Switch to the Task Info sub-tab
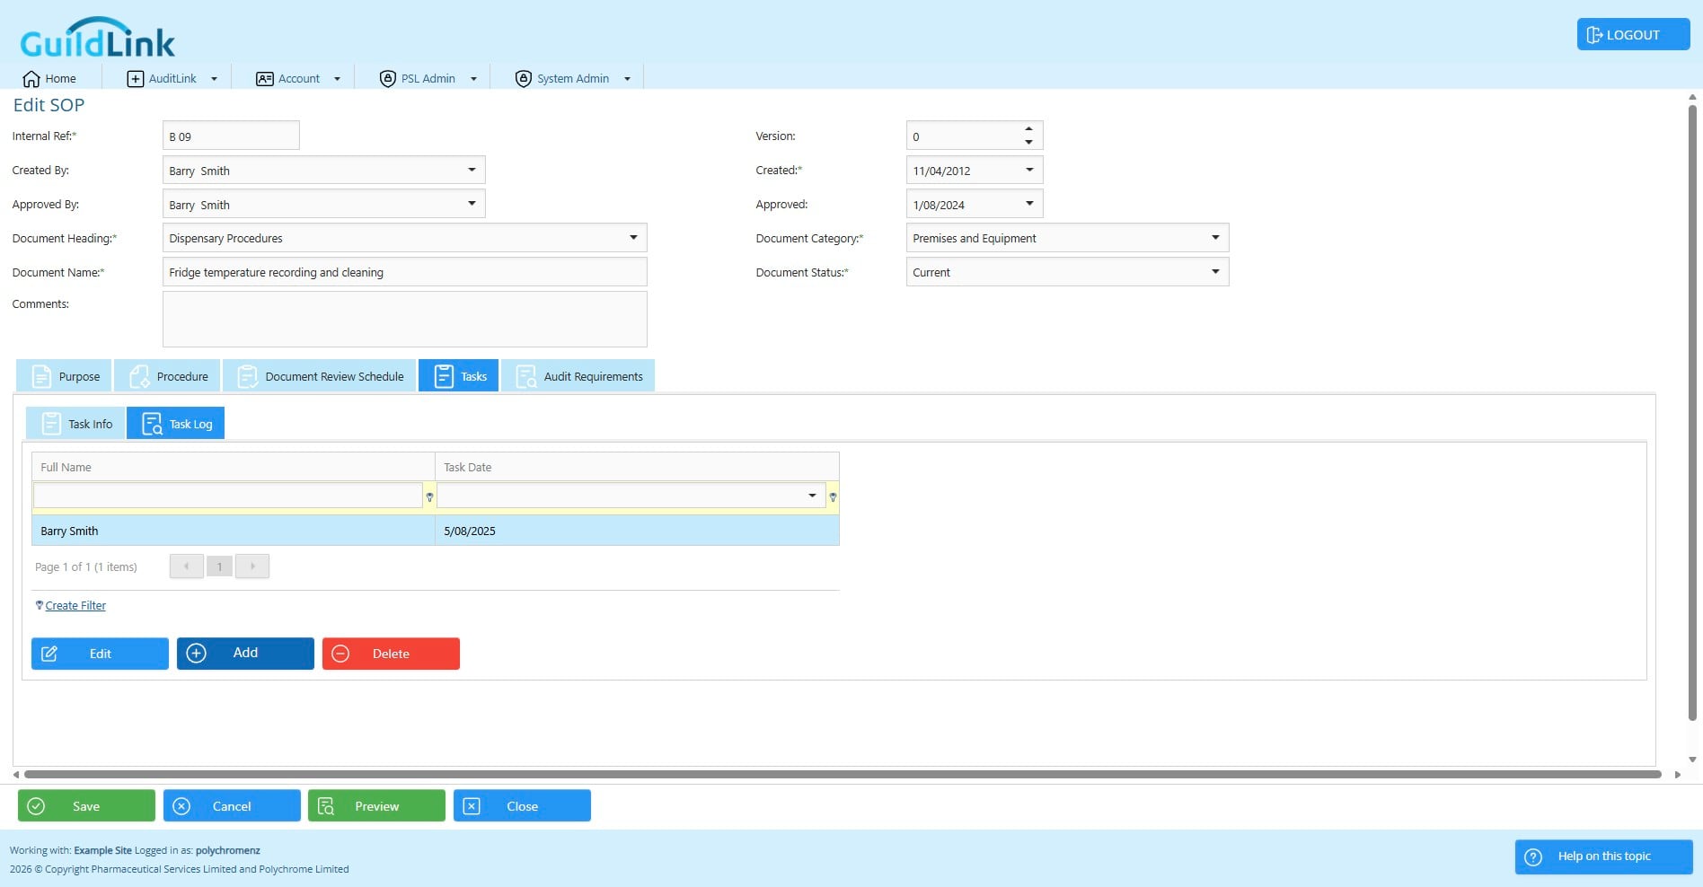1703x887 pixels. coord(75,424)
